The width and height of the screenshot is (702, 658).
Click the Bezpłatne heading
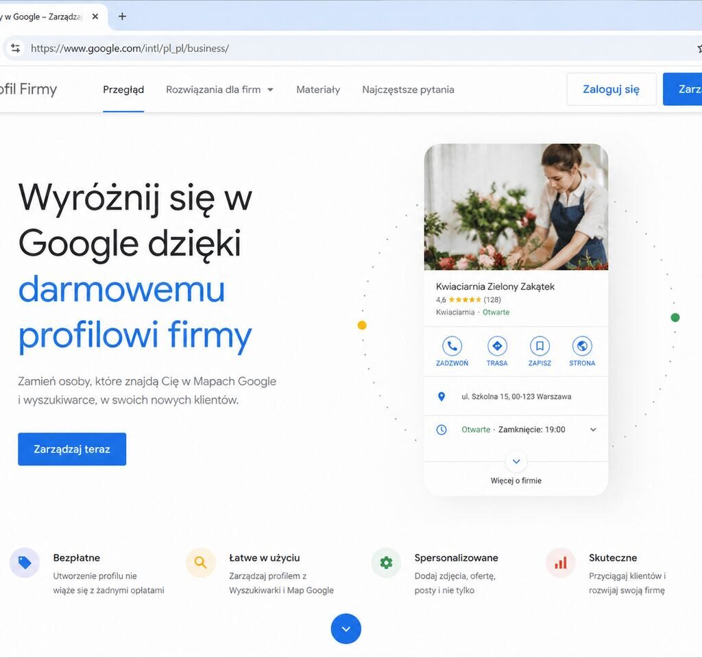77,558
